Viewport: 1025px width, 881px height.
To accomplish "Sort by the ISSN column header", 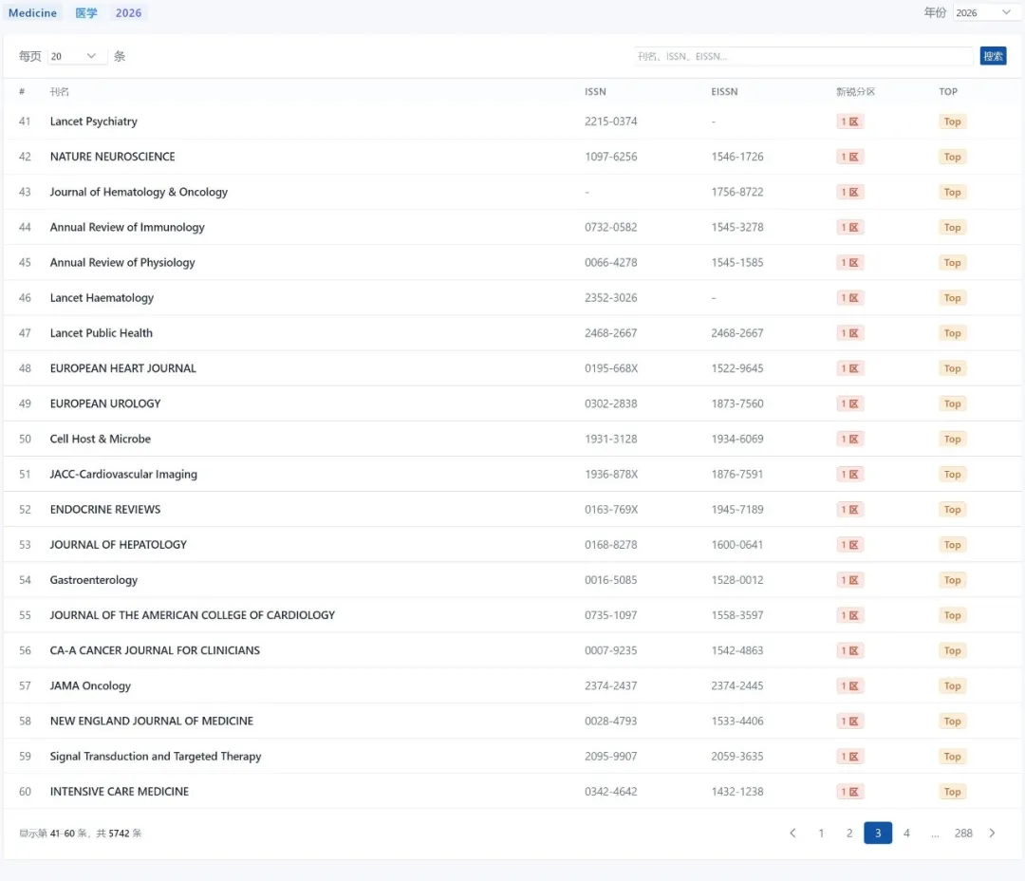I will pos(595,92).
